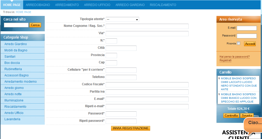262x139 pixels.
Task: Click into the site search text box
Action: tap(16, 25)
